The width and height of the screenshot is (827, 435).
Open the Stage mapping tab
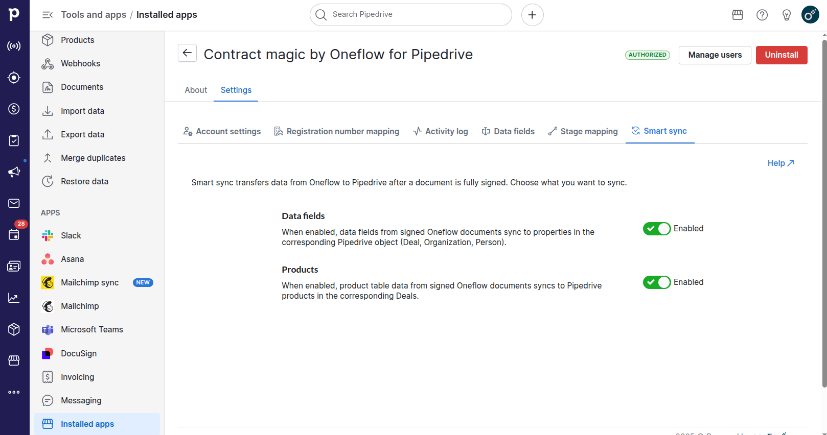[x=583, y=132]
